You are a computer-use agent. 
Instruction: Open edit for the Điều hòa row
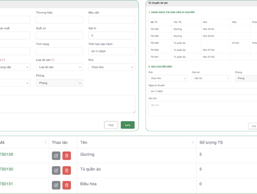coord(56,185)
